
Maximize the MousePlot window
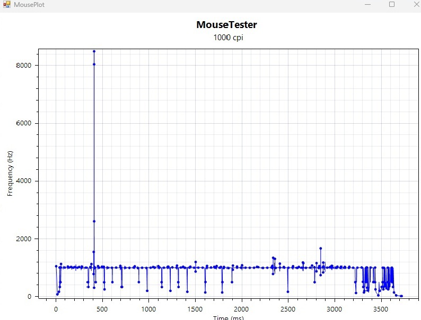click(x=392, y=4)
